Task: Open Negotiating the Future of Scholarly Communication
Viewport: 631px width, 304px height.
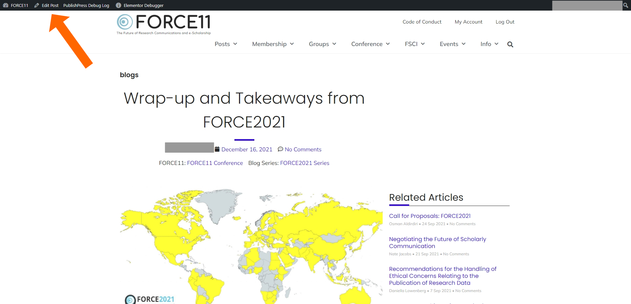Action: click(438, 242)
